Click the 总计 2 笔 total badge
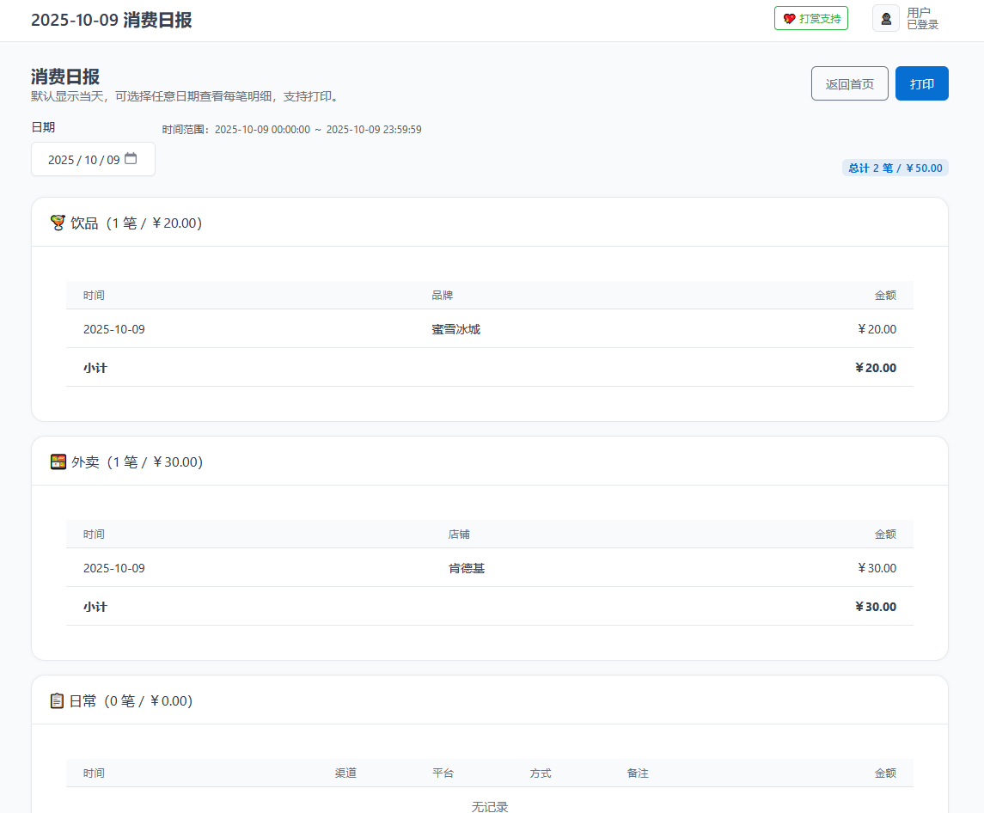 click(895, 168)
